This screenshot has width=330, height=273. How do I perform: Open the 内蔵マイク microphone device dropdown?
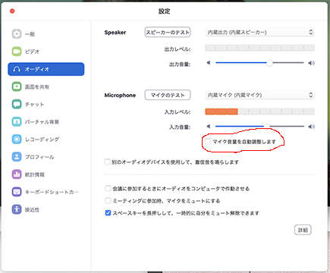click(x=259, y=95)
